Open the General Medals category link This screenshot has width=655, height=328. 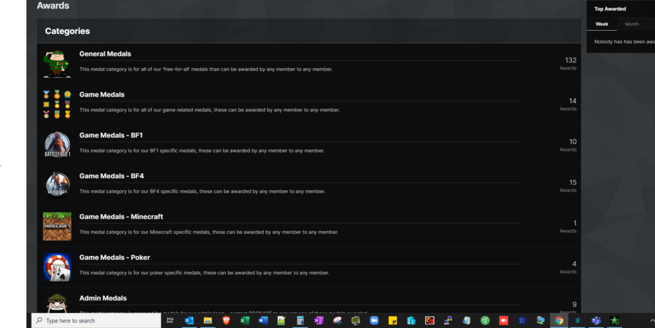[105, 54]
